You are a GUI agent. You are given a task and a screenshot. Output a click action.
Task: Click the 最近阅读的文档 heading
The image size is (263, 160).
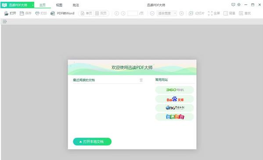point(84,80)
